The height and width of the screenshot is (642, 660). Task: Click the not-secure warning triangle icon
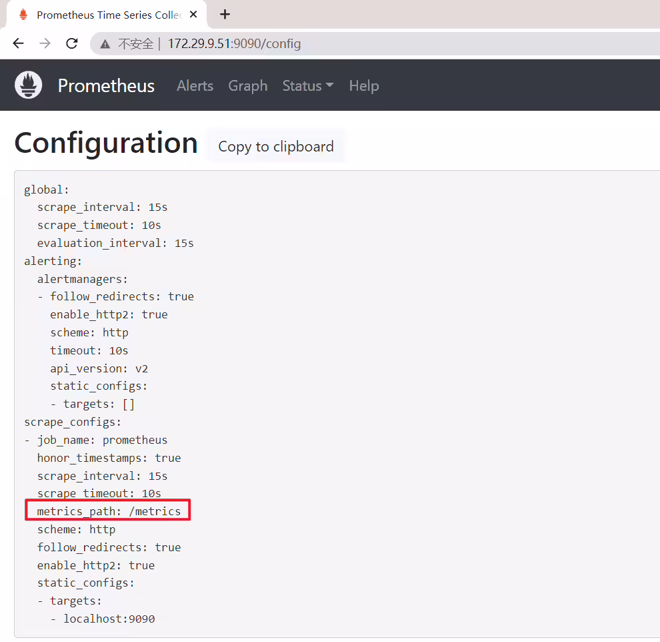click(x=105, y=44)
